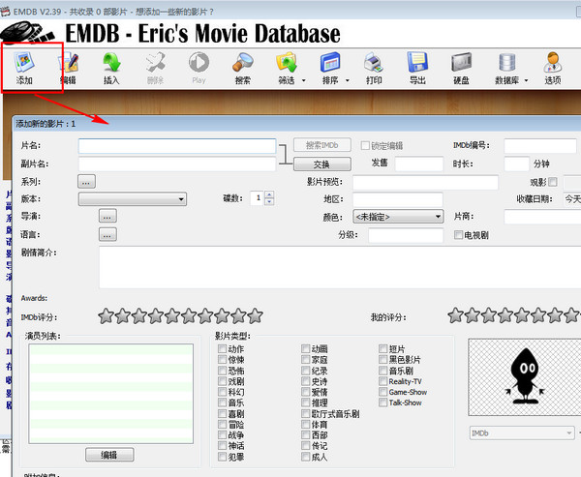Set first star of 我的评分 rating

click(x=455, y=315)
